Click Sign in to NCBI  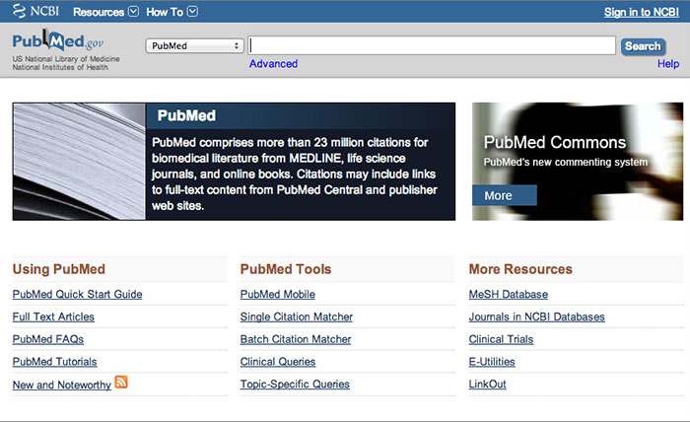[641, 12]
